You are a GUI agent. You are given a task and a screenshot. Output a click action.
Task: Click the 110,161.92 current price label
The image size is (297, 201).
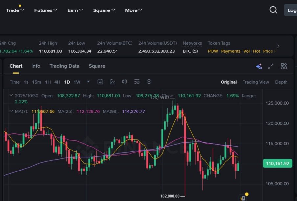point(277,163)
